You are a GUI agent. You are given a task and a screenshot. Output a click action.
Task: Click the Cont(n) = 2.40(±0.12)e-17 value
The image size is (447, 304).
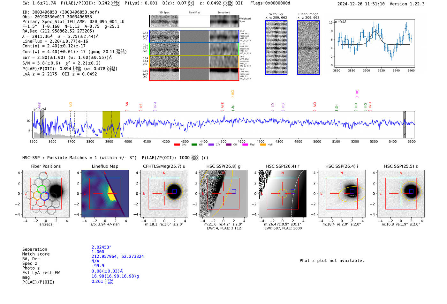pos(54,46)
